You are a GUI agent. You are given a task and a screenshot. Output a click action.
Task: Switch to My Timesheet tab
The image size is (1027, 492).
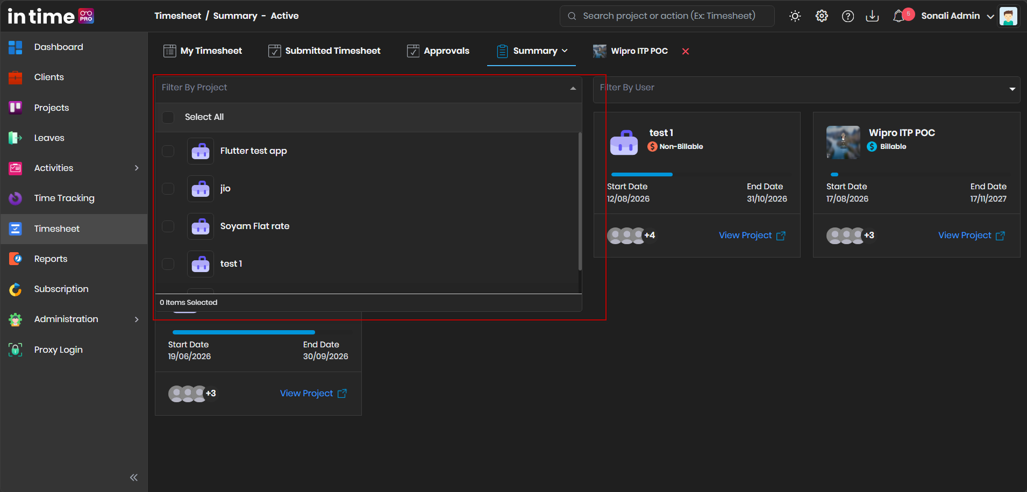(203, 51)
